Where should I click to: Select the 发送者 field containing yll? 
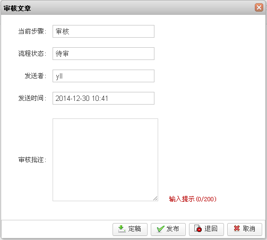[104, 76]
